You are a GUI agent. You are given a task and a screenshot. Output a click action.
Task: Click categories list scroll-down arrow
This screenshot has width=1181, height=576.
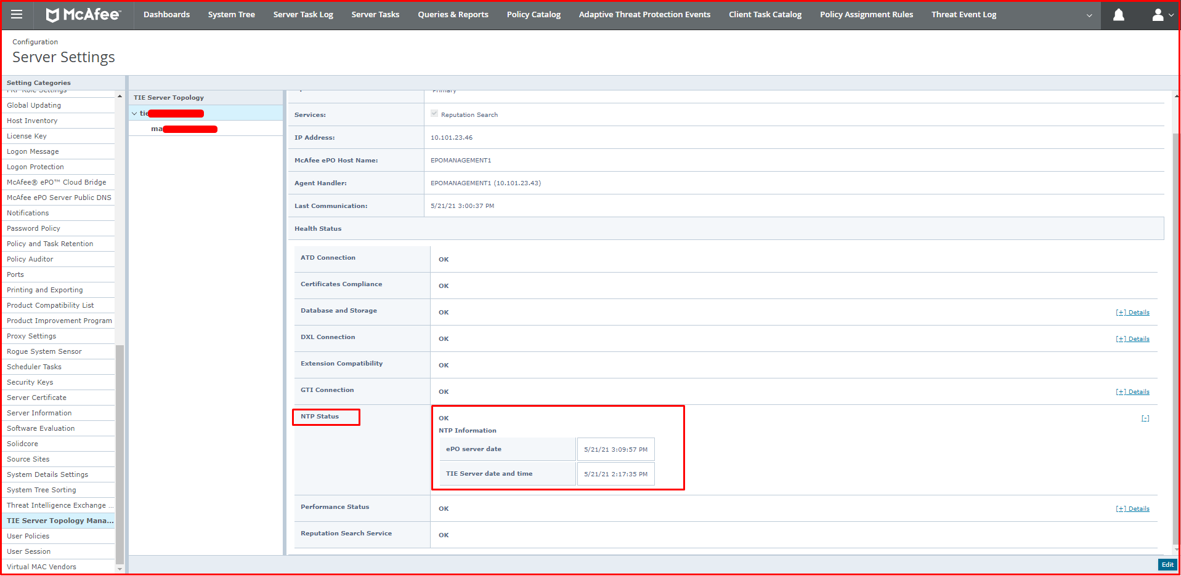click(120, 569)
